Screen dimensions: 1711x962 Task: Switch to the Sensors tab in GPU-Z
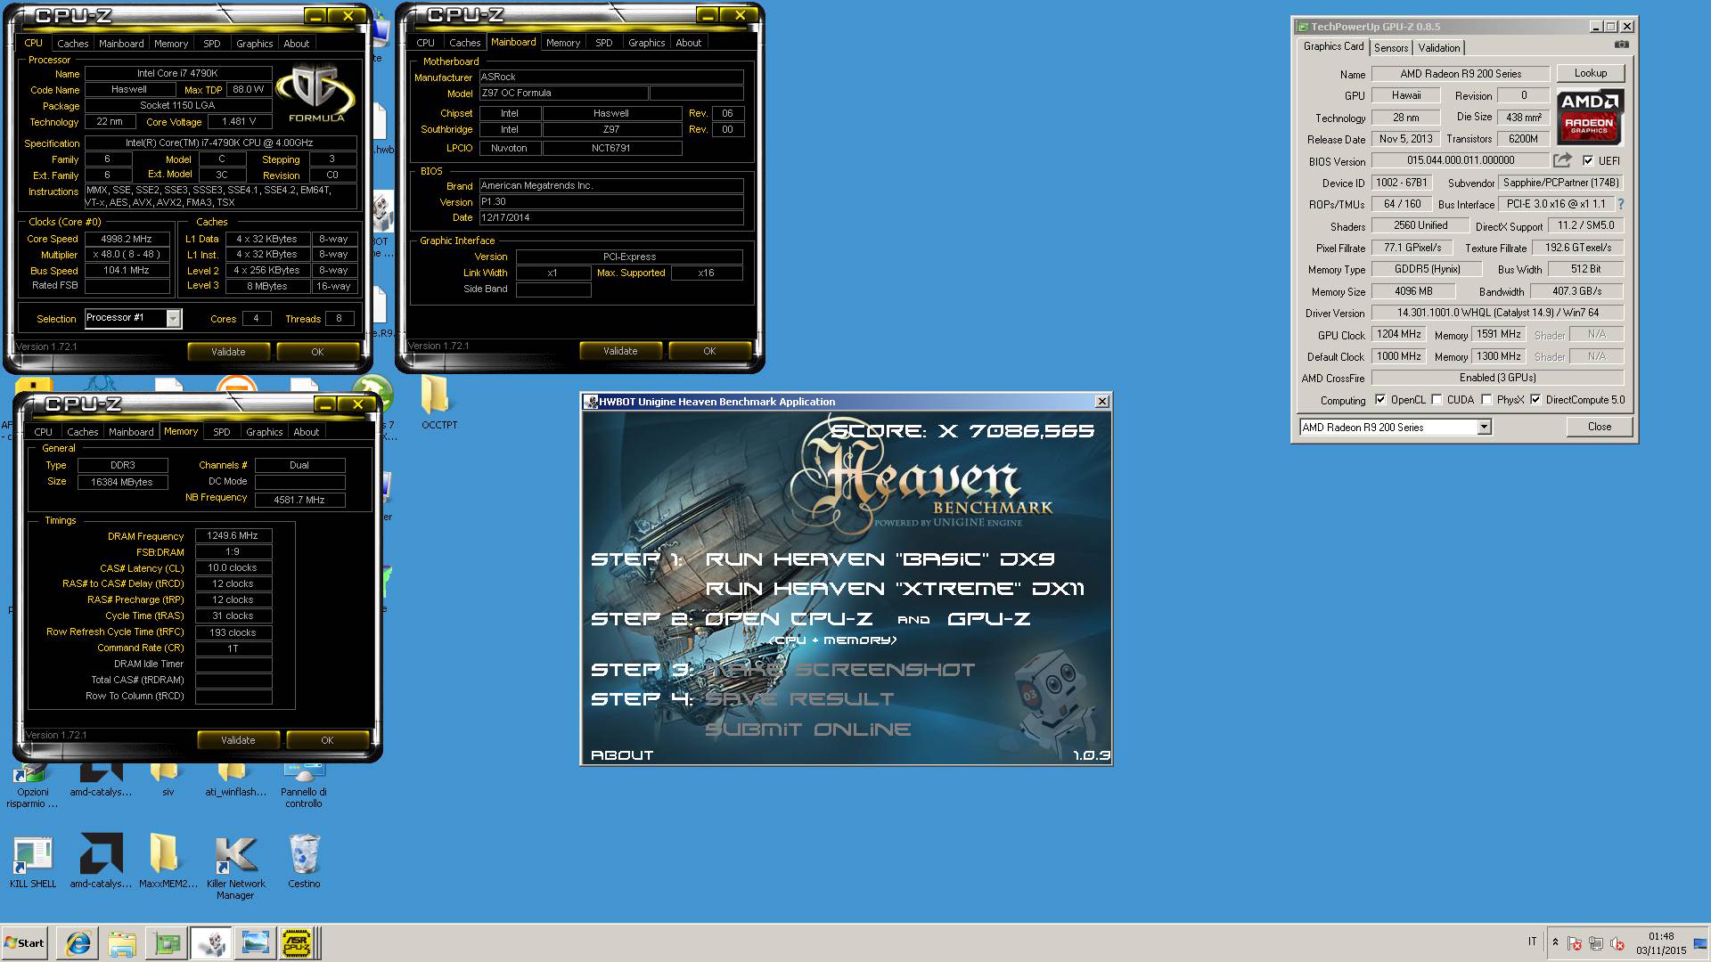(x=1390, y=48)
